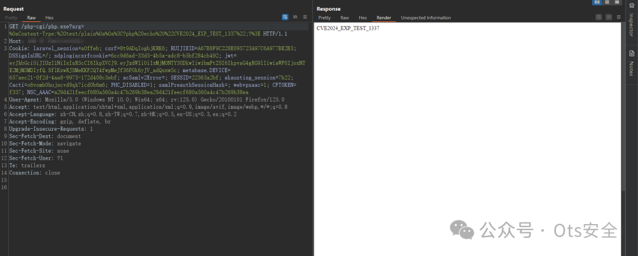The width and height of the screenshot is (638, 256).
Task: Open Response panel hamburger options menu
Action: pos(619,17)
